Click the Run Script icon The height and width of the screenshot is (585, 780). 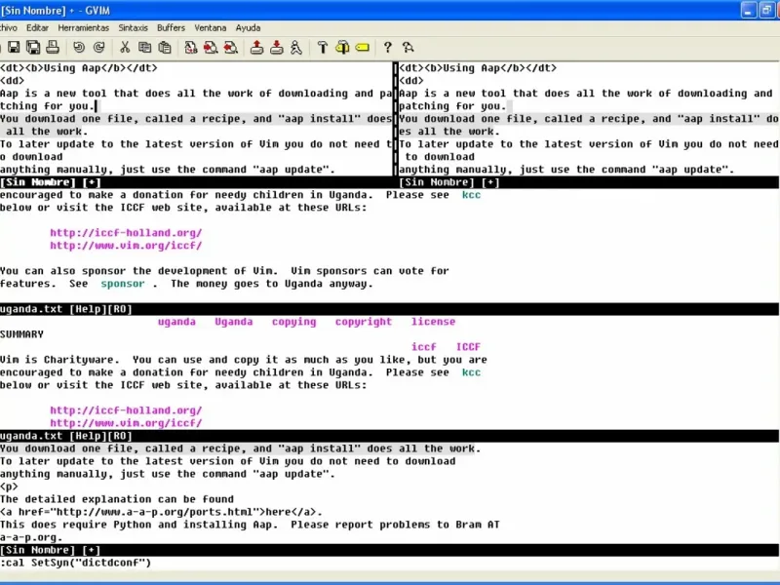point(296,47)
